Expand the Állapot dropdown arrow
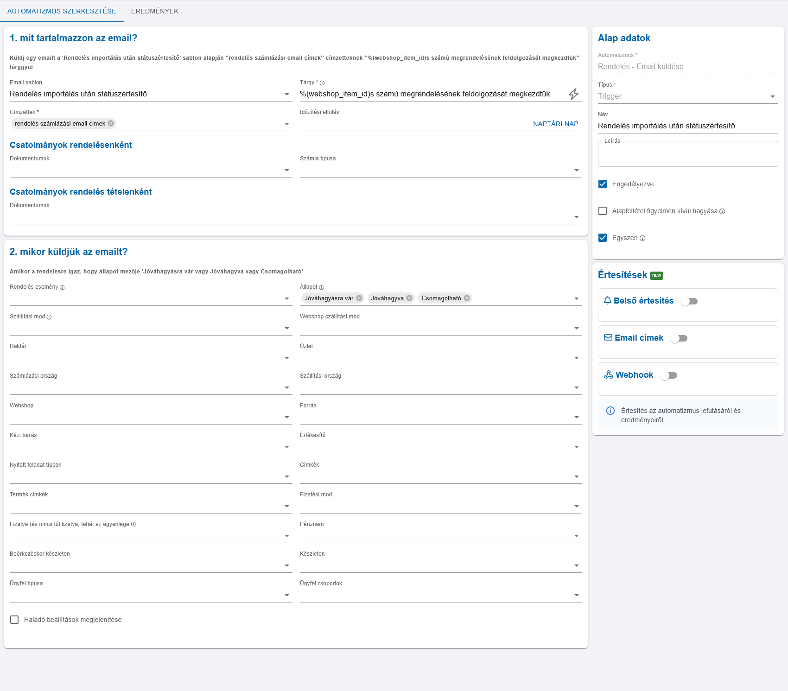The height and width of the screenshot is (691, 788). coord(577,298)
